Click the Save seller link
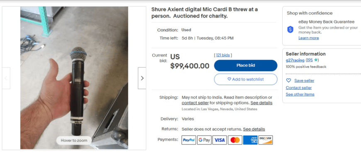 point(304,81)
